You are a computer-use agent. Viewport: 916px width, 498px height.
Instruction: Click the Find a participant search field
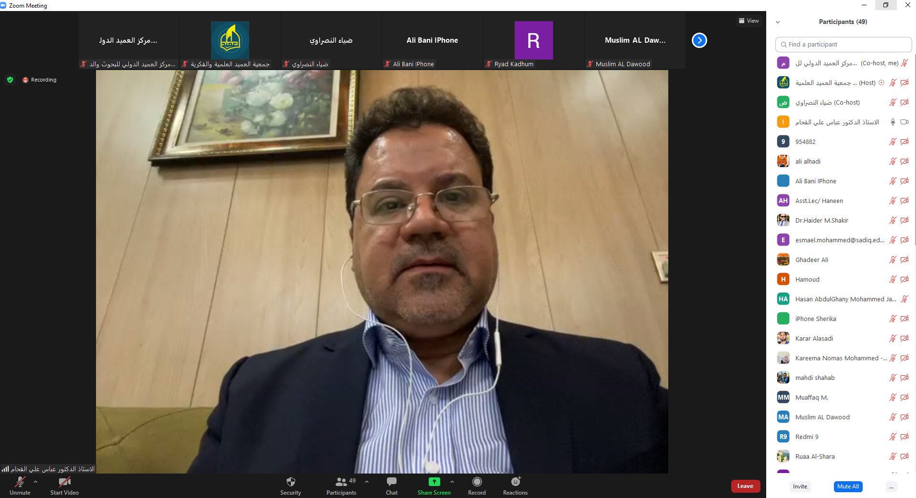843,45
